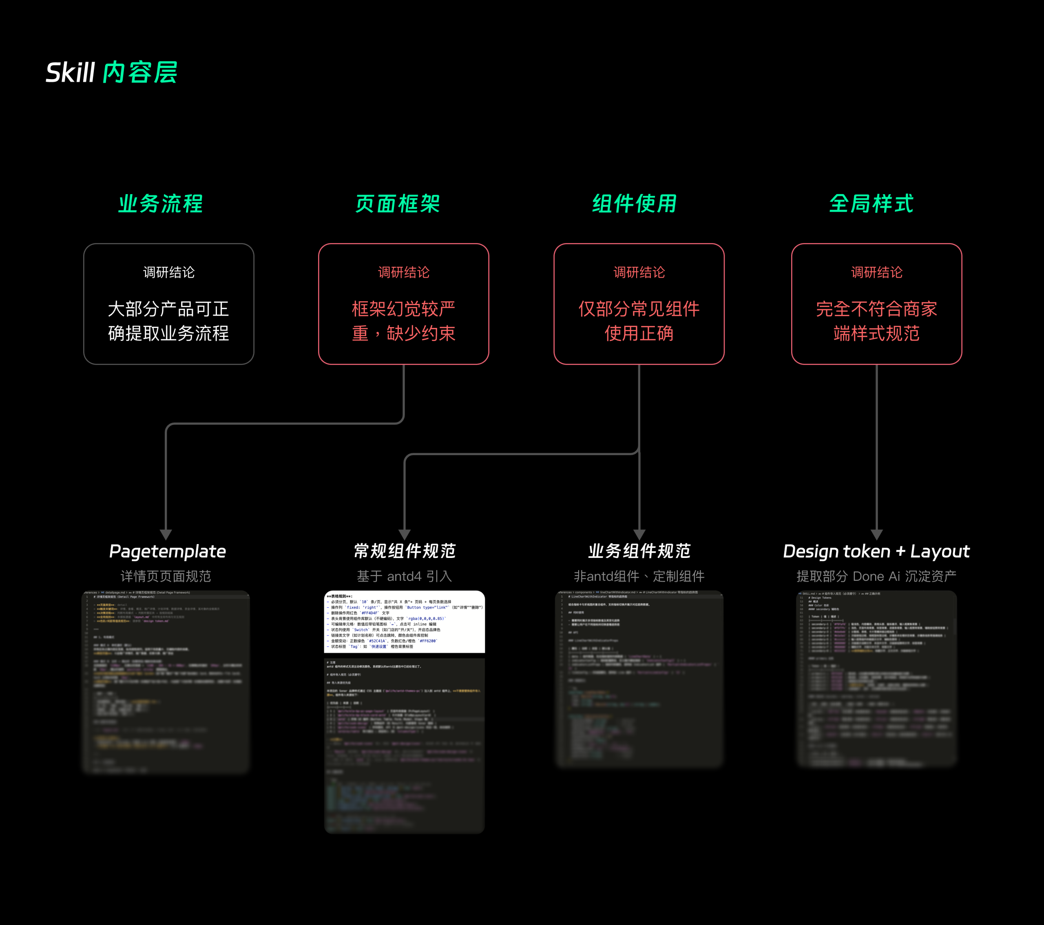Open the Design token code screenshot thumbnail
Image resolution: width=1044 pixels, height=925 pixels.
click(x=876, y=679)
